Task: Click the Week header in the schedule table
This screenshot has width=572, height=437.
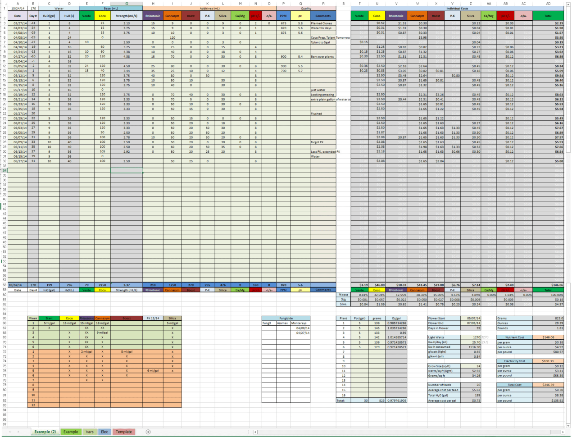Action: tap(33, 318)
